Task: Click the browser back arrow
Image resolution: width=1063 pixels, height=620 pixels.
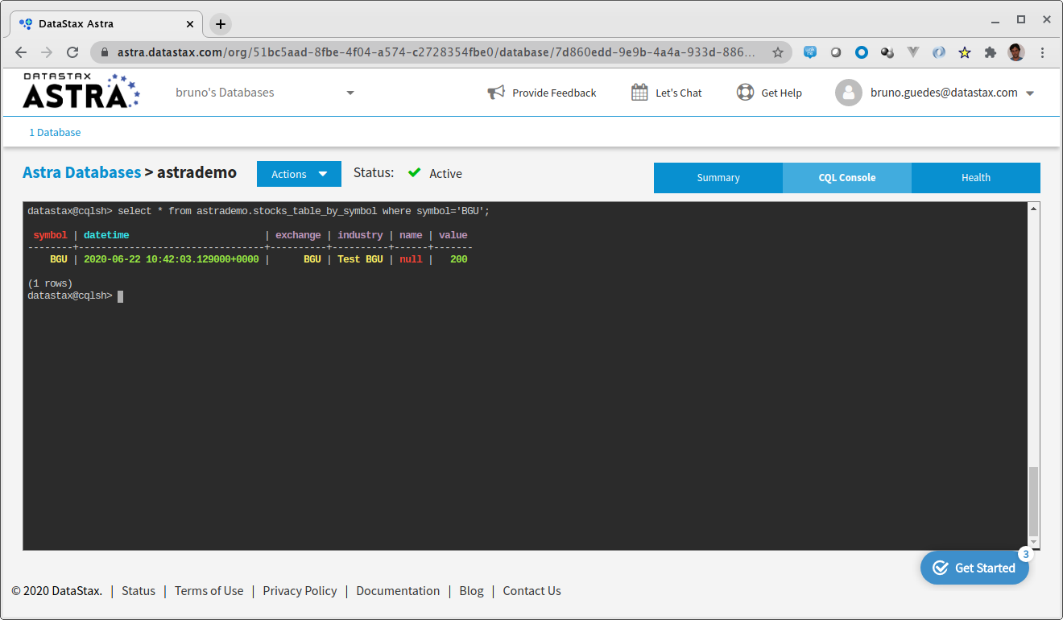Action: point(21,52)
